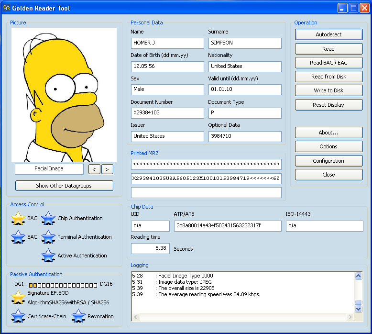This screenshot has height=334, width=372.
Task: Click the UID field
Action: (150, 226)
